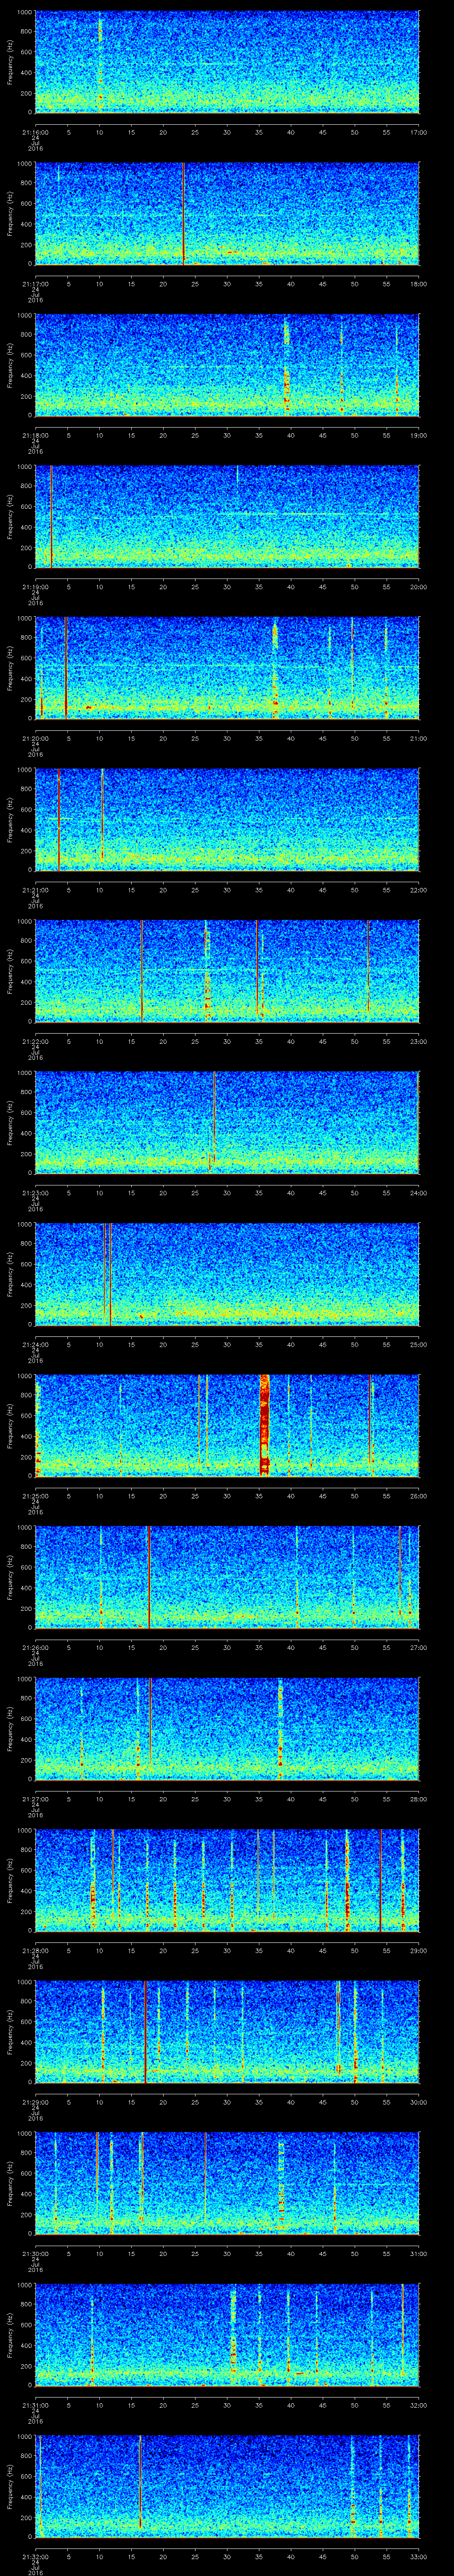
Task: Click the 21:26:00 start time label
Action: (35, 1647)
